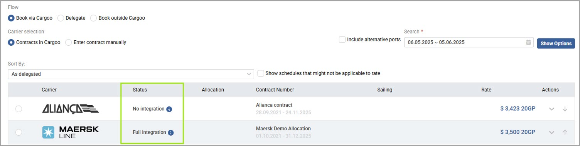Select Book via Cargoo flow option
Viewport: 580px width, 146px height.
11,18
